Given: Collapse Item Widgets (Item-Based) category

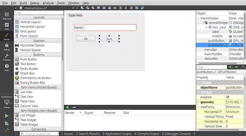Looking at the screenshot, I should (x=16, y=111).
